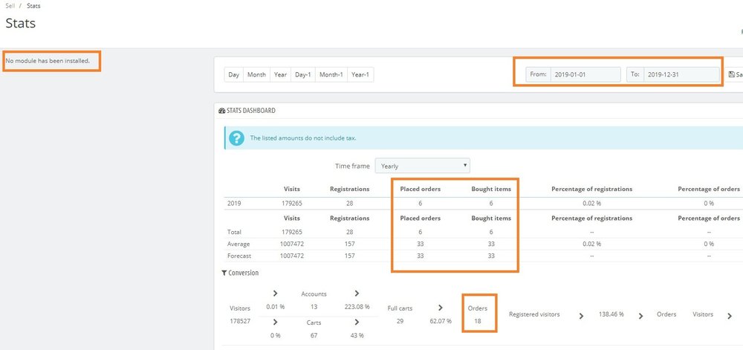Click the Carts value 67

[314, 335]
